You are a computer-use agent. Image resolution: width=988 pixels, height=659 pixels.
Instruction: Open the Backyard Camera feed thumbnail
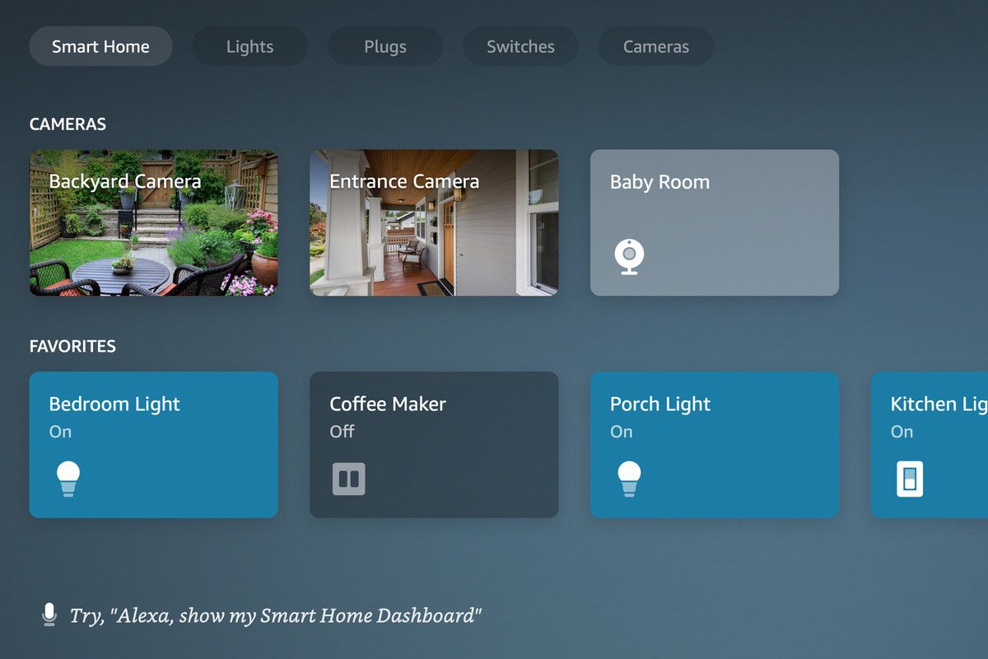pos(154,222)
